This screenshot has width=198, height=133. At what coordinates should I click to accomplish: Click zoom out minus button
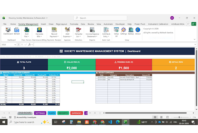coord(172,117)
